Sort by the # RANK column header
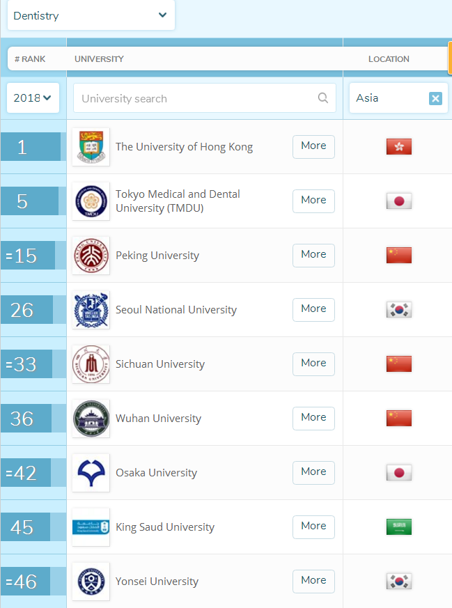452x608 pixels. (x=30, y=59)
